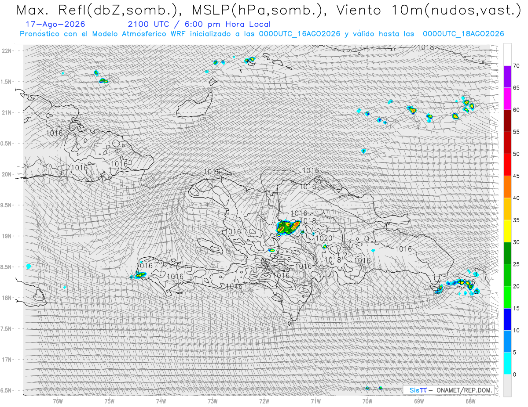Click the 20N latitude axis label

[7, 174]
